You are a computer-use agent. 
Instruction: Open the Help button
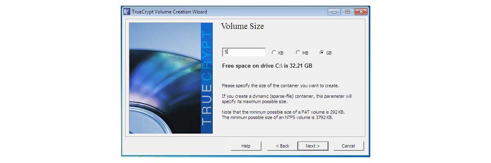click(x=246, y=145)
